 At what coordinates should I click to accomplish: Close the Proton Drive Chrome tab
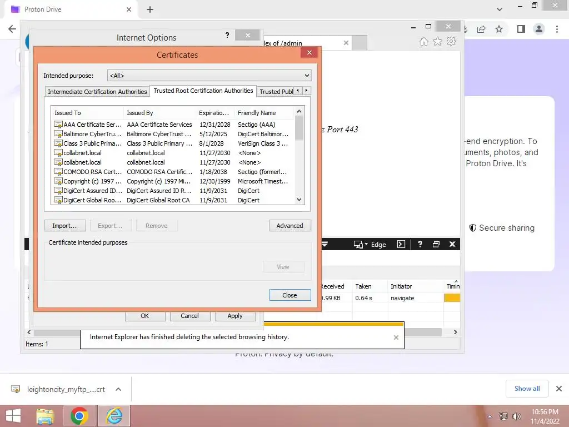click(129, 9)
